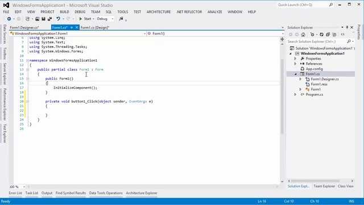Click the Save toolbar icon
Image resolution: width=364 pixels, height=205 pixels.
pos(43,19)
